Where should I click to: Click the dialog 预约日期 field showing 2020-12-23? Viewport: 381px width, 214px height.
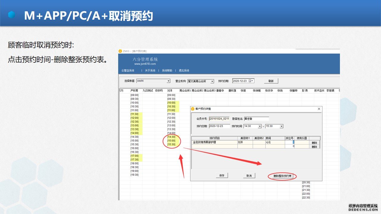(219, 126)
